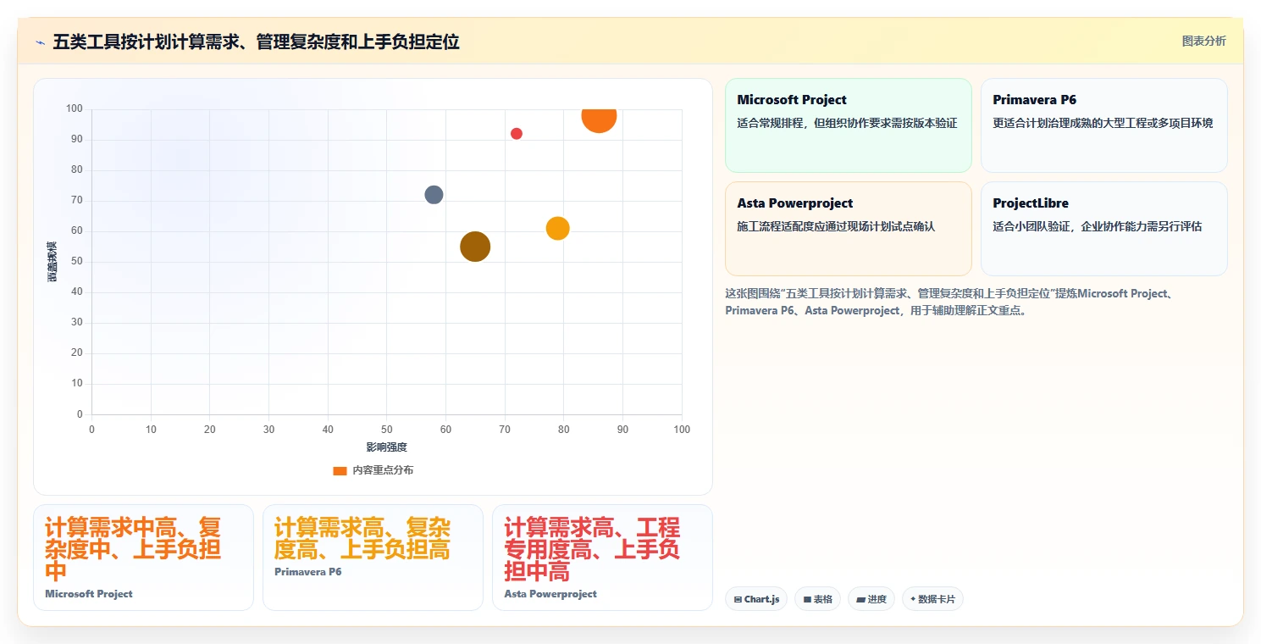Select the small red bubble
Image resolution: width=1261 pixels, height=644 pixels.
[x=517, y=134]
